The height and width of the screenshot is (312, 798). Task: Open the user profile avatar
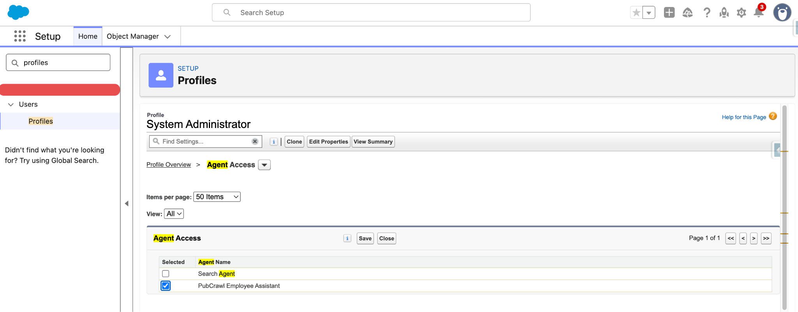point(782,12)
